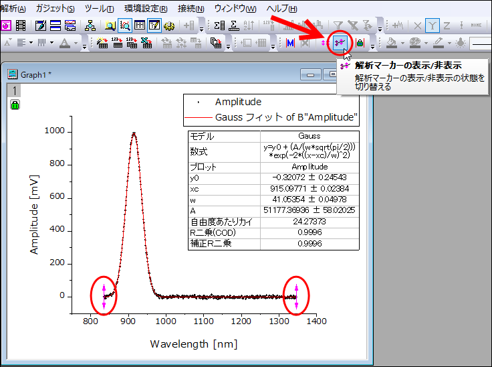Pick the palette color swatch
492x367 pixels.
point(415,43)
